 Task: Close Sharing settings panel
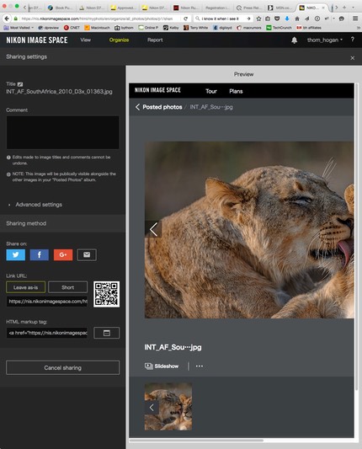click(353, 58)
